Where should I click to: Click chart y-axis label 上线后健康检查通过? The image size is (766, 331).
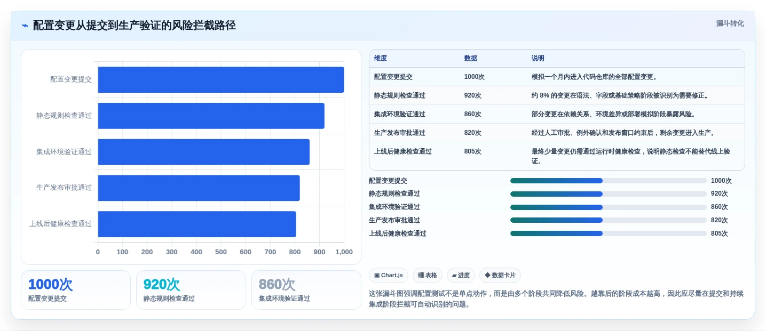[61, 224]
